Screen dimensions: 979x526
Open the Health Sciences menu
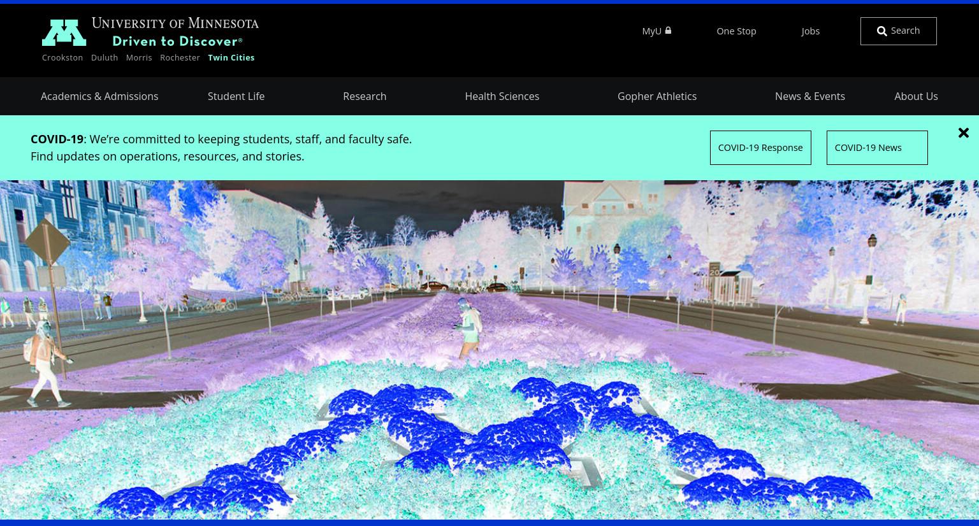(502, 96)
